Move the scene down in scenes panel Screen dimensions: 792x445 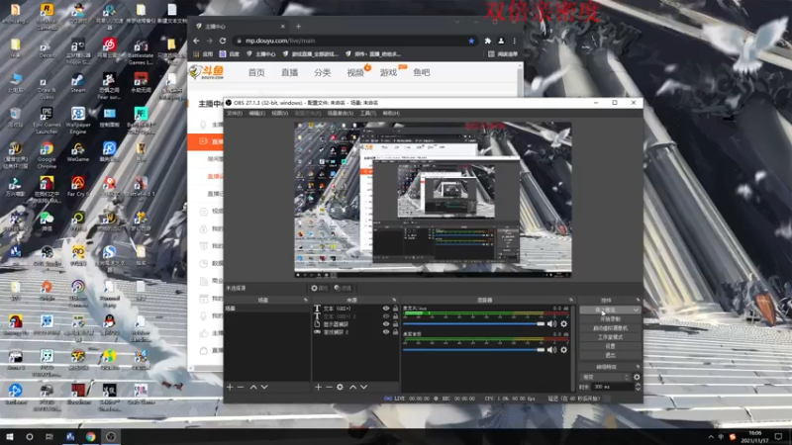pyautogui.click(x=264, y=387)
